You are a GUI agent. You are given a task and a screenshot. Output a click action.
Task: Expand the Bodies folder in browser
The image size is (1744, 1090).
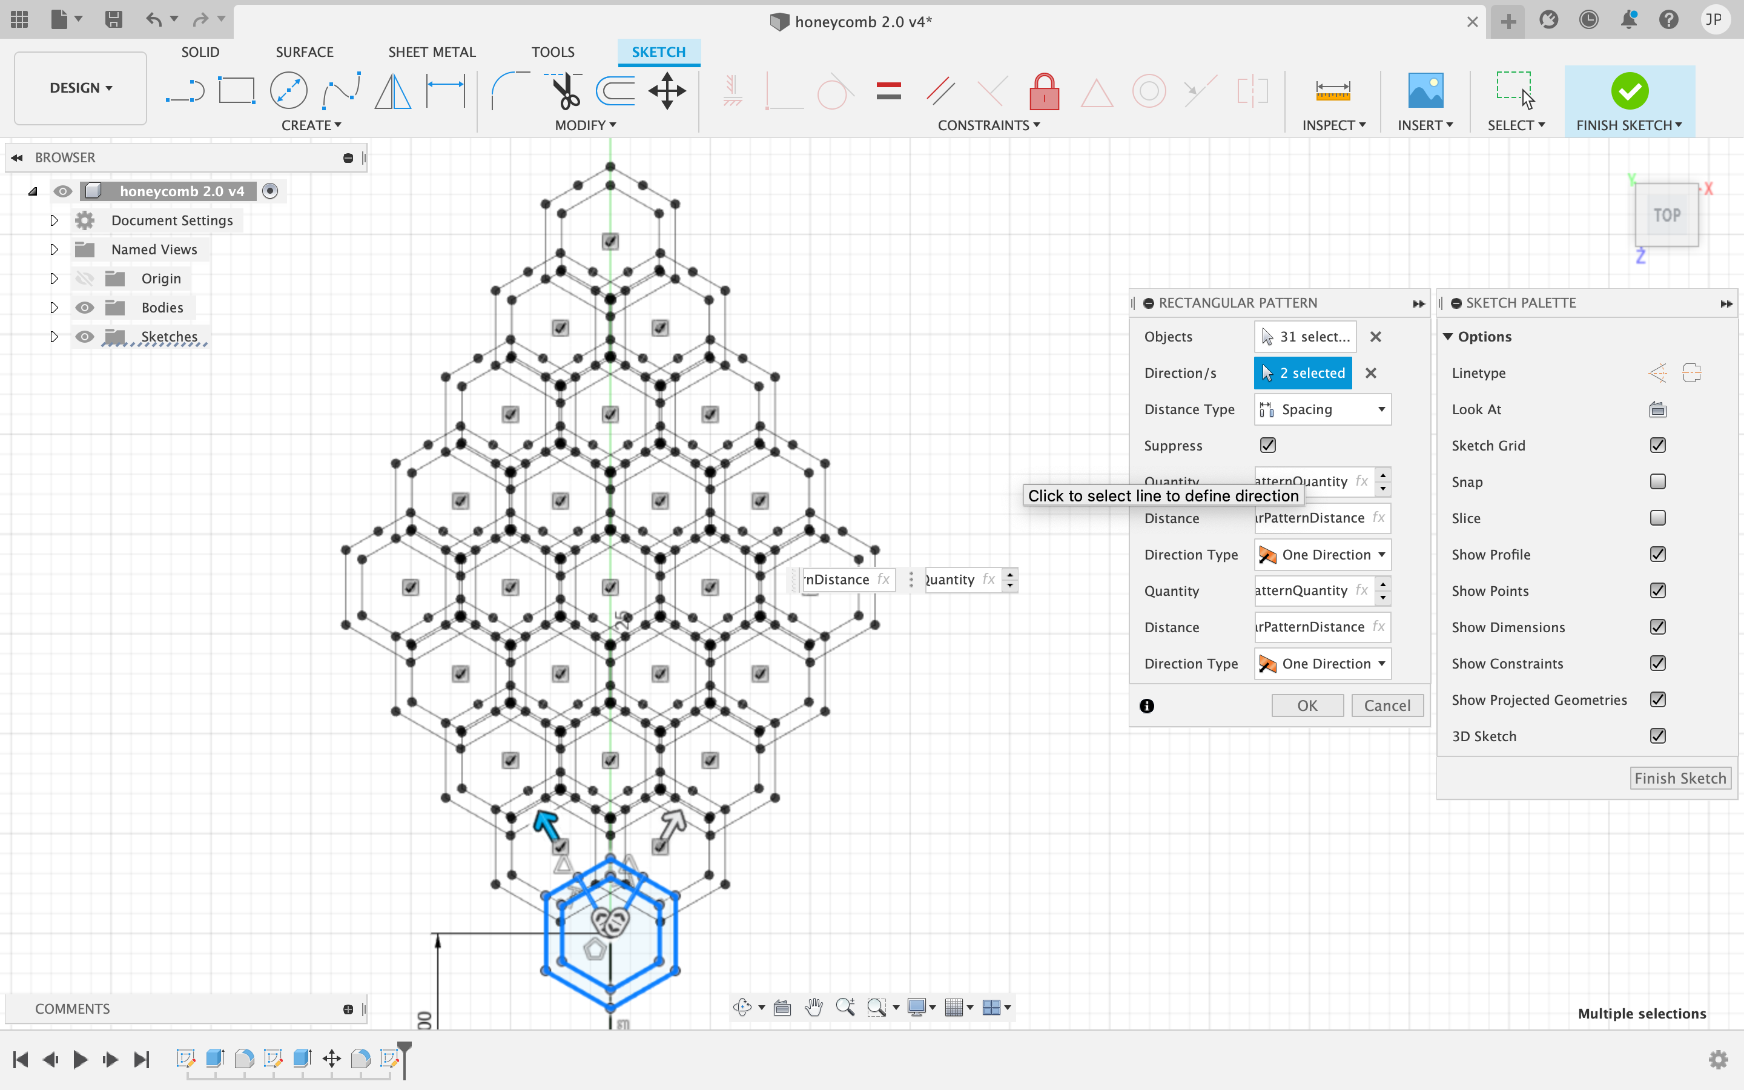click(54, 308)
